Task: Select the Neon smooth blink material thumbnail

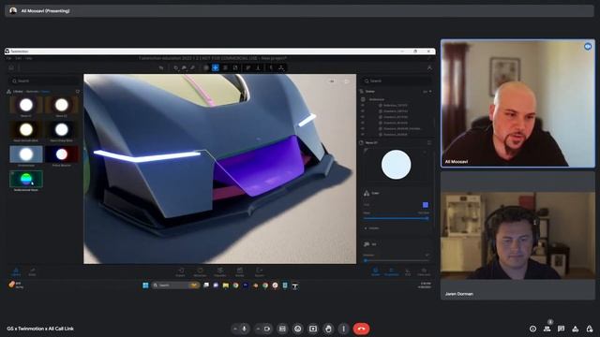Action: pos(26,129)
